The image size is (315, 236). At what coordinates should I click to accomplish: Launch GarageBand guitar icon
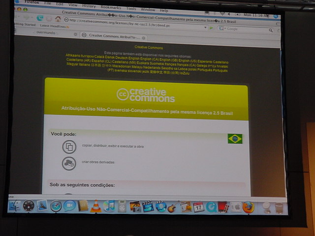[x=173, y=206]
